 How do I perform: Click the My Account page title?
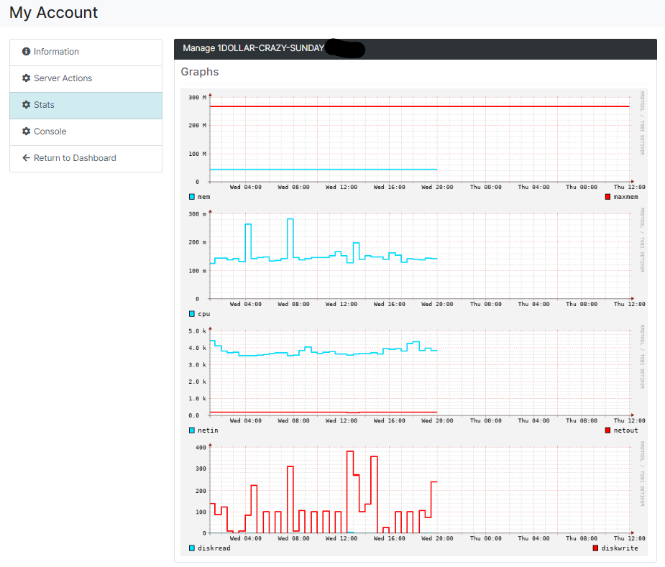point(53,13)
